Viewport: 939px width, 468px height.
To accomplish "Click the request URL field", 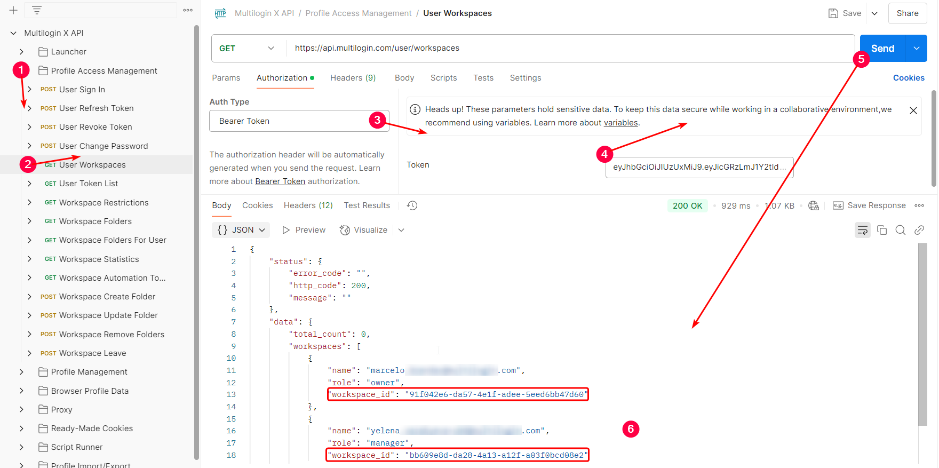I will (x=570, y=49).
